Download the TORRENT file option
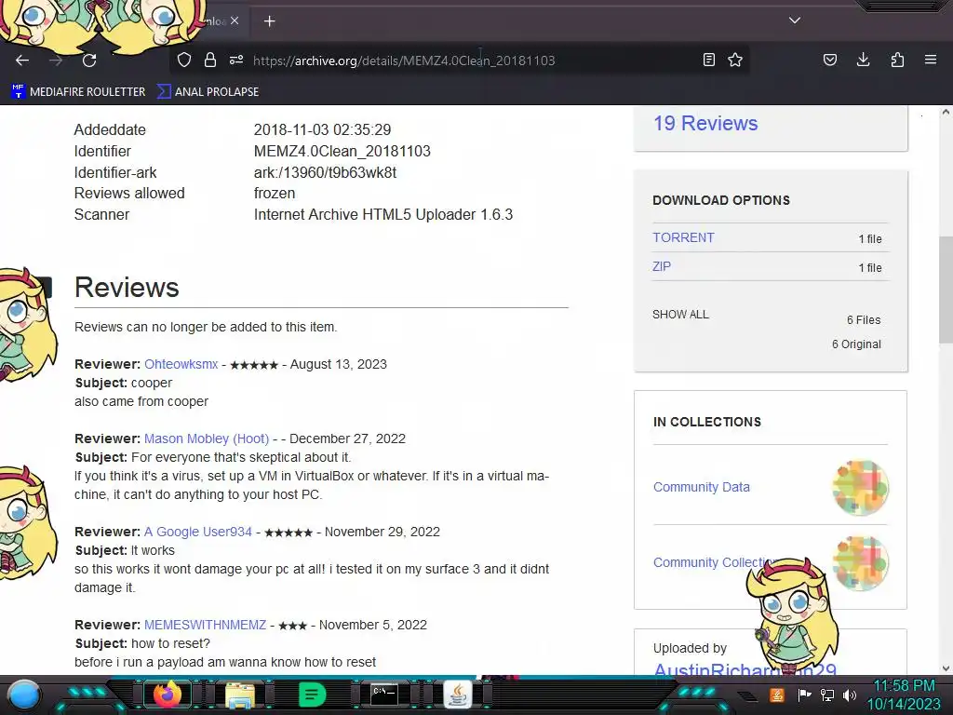The image size is (953, 715). pyautogui.click(x=683, y=237)
